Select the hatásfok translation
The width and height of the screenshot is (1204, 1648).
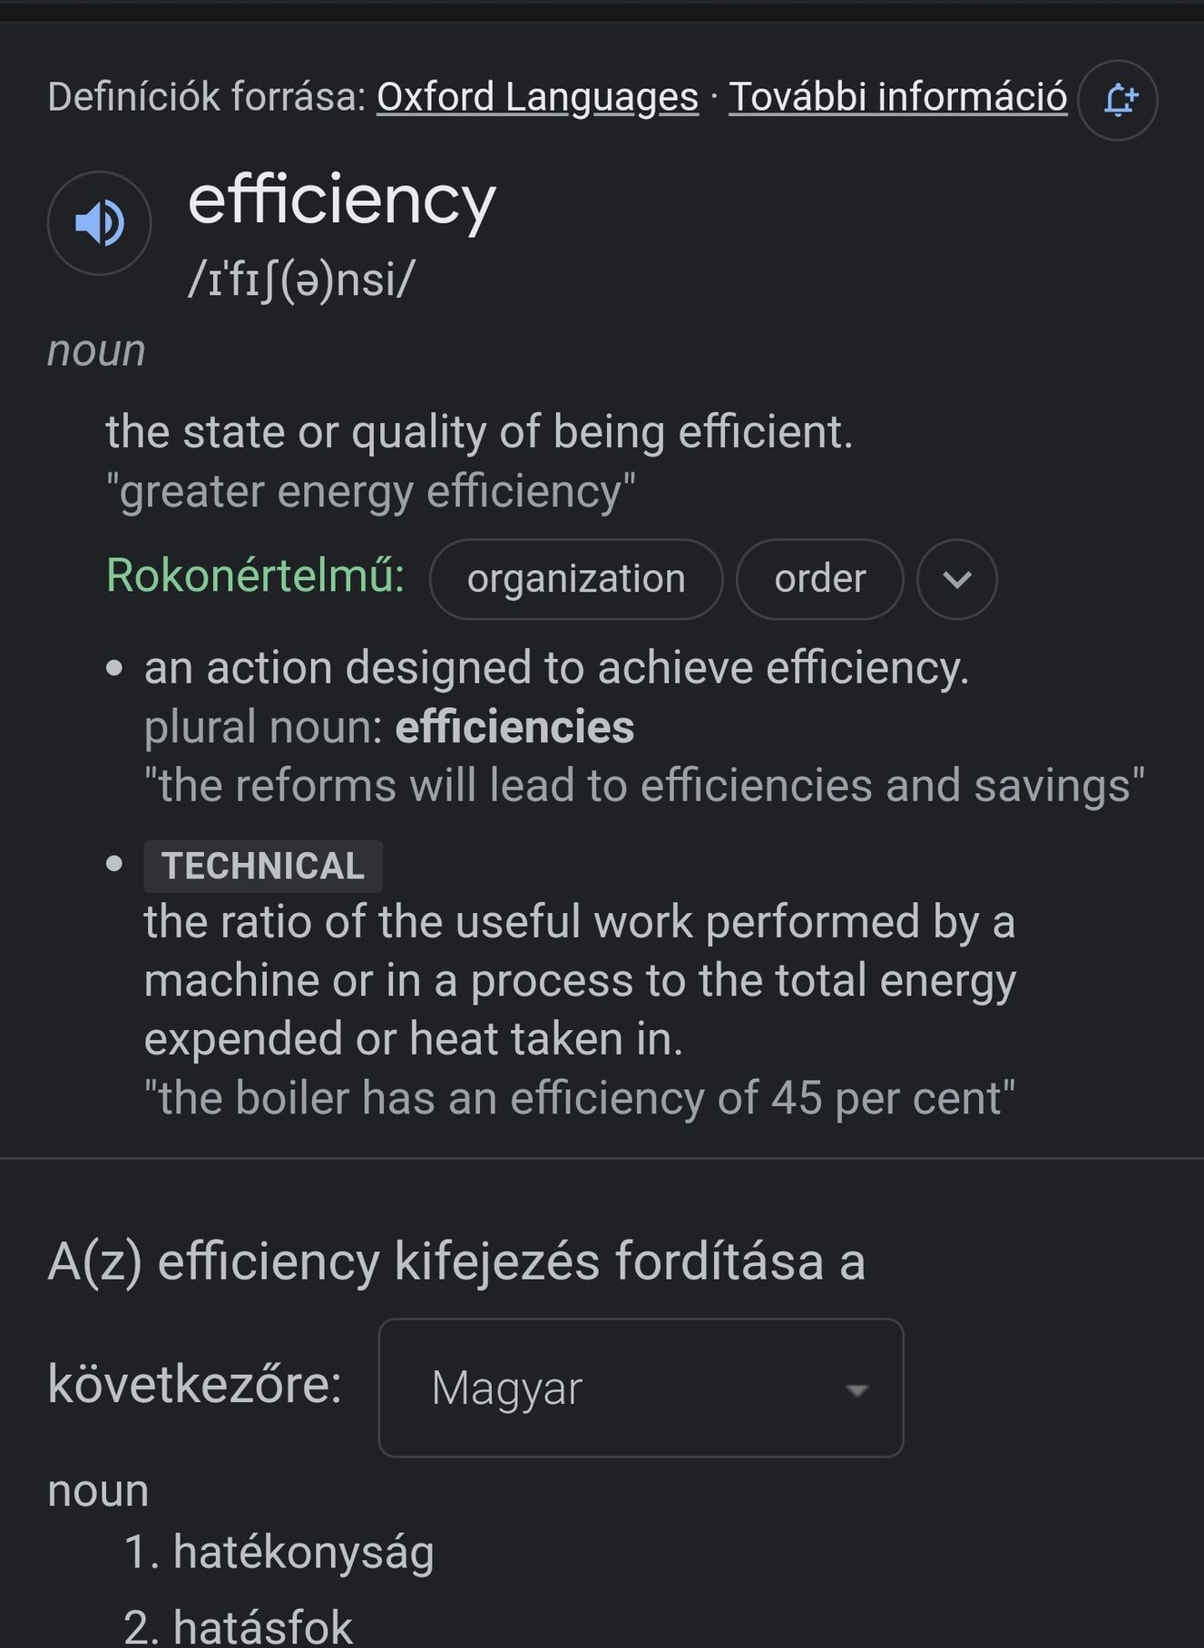coord(239,1625)
